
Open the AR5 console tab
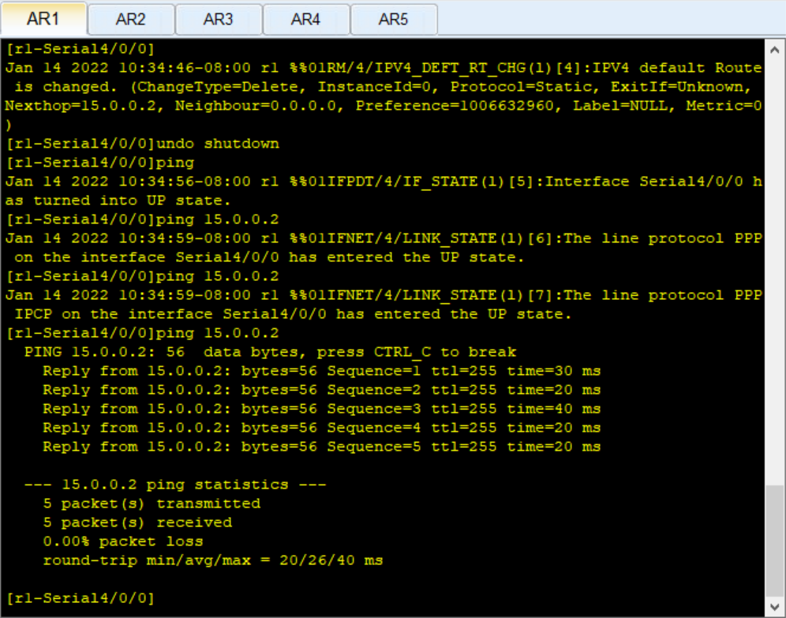pyautogui.click(x=394, y=20)
